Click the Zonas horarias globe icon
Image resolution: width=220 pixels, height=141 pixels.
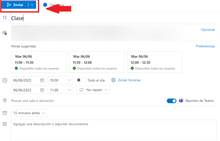(x=113, y=80)
